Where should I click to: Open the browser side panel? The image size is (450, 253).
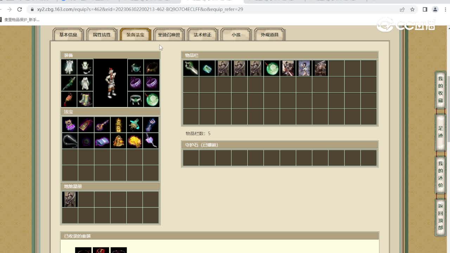coord(425,9)
